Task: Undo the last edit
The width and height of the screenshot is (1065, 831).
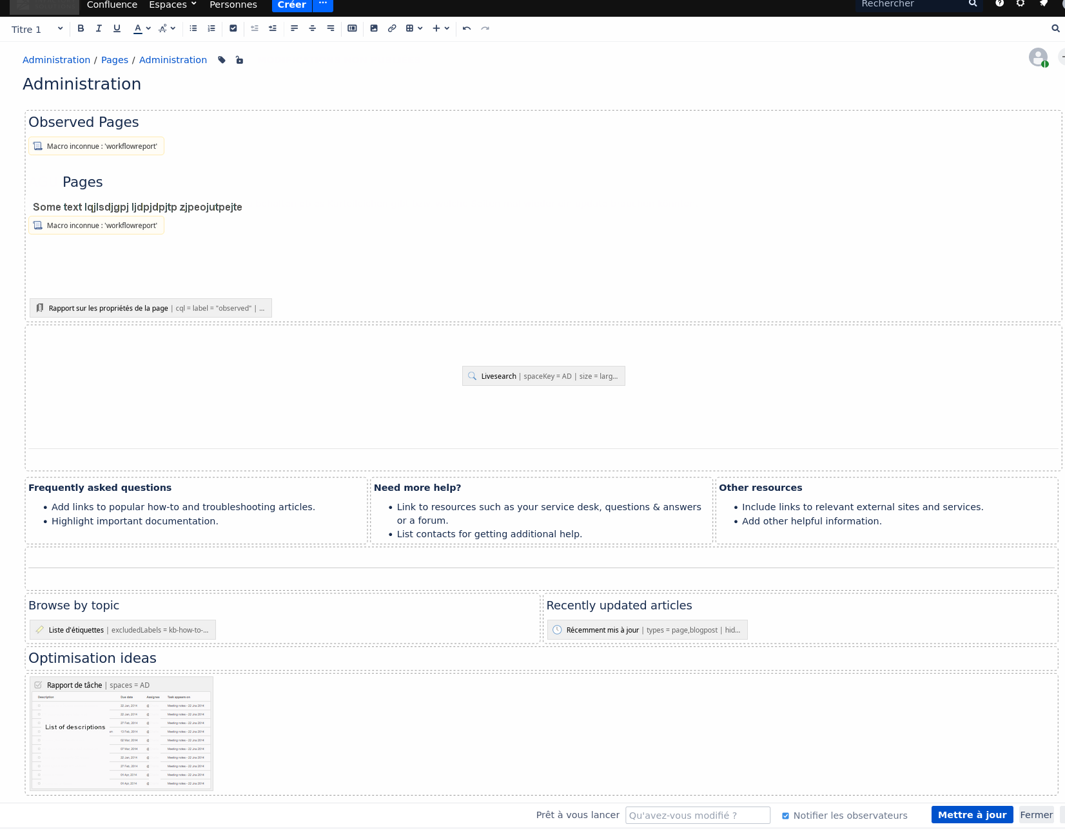Action: [467, 28]
